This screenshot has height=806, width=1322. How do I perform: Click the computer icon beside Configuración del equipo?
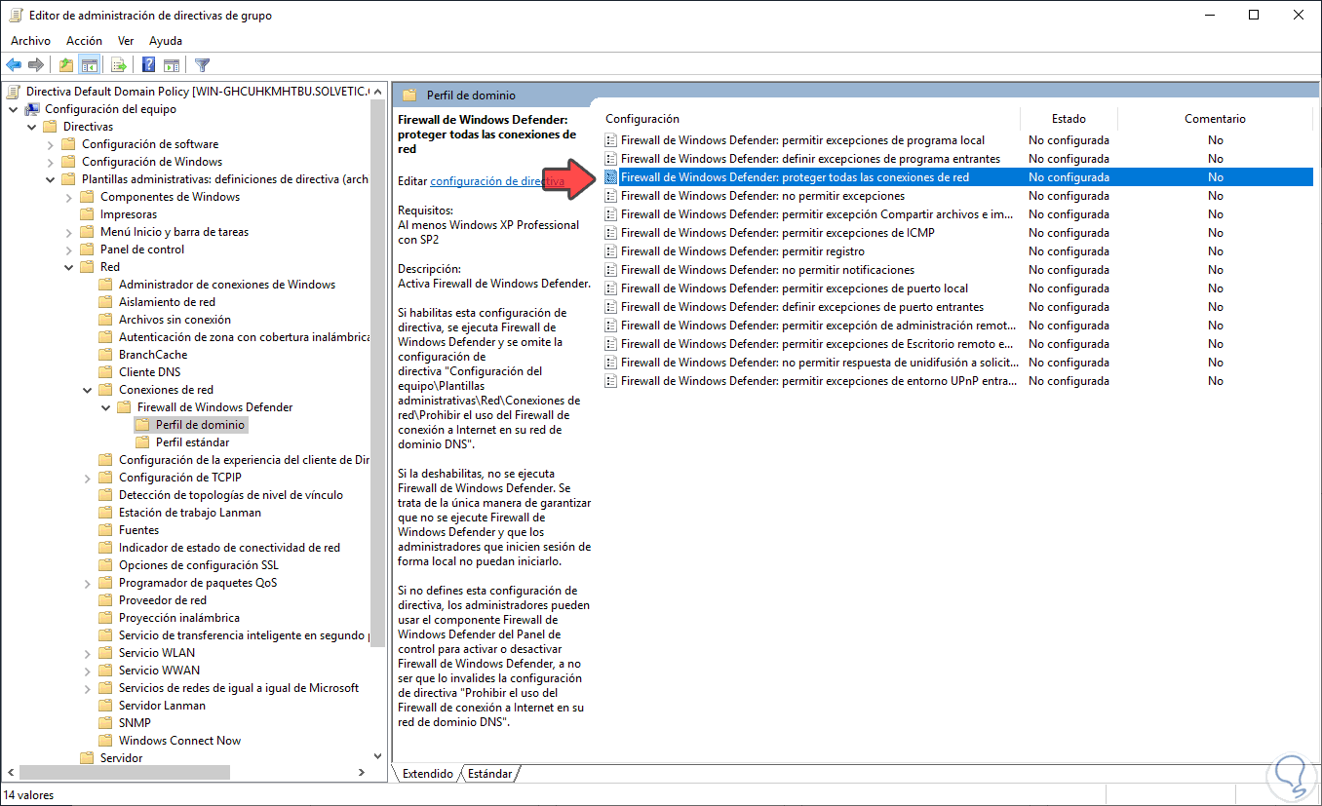[x=32, y=109]
